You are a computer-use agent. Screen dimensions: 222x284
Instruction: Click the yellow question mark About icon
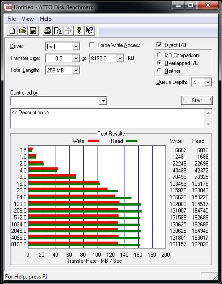(x=79, y=30)
